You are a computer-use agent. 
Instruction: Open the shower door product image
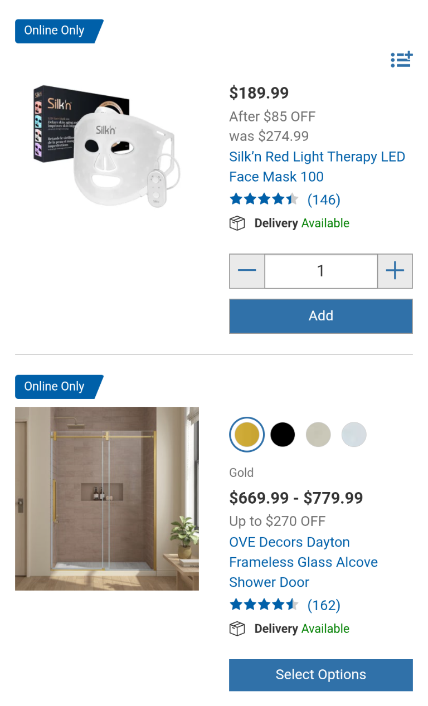tap(107, 498)
